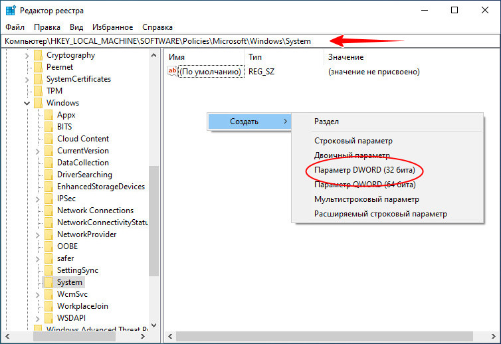The height and width of the screenshot is (344, 501).
Task: Click the OOBE folder icon
Action: [x=49, y=246]
